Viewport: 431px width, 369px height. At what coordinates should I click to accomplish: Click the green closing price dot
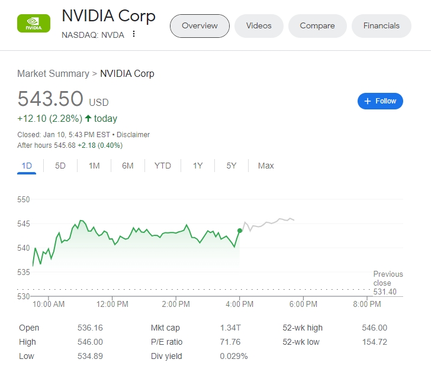[240, 231]
